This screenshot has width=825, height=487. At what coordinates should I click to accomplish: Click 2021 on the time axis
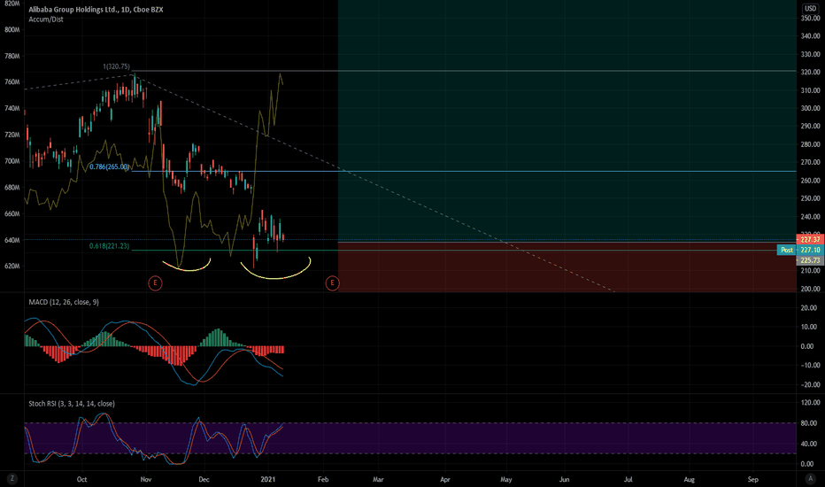[268, 480]
